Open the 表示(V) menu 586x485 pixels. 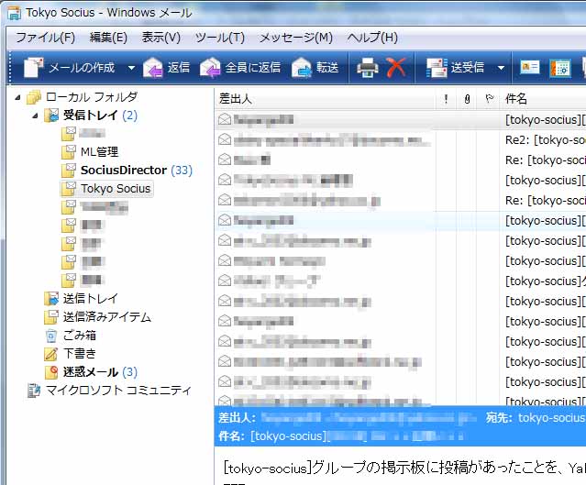tap(160, 38)
